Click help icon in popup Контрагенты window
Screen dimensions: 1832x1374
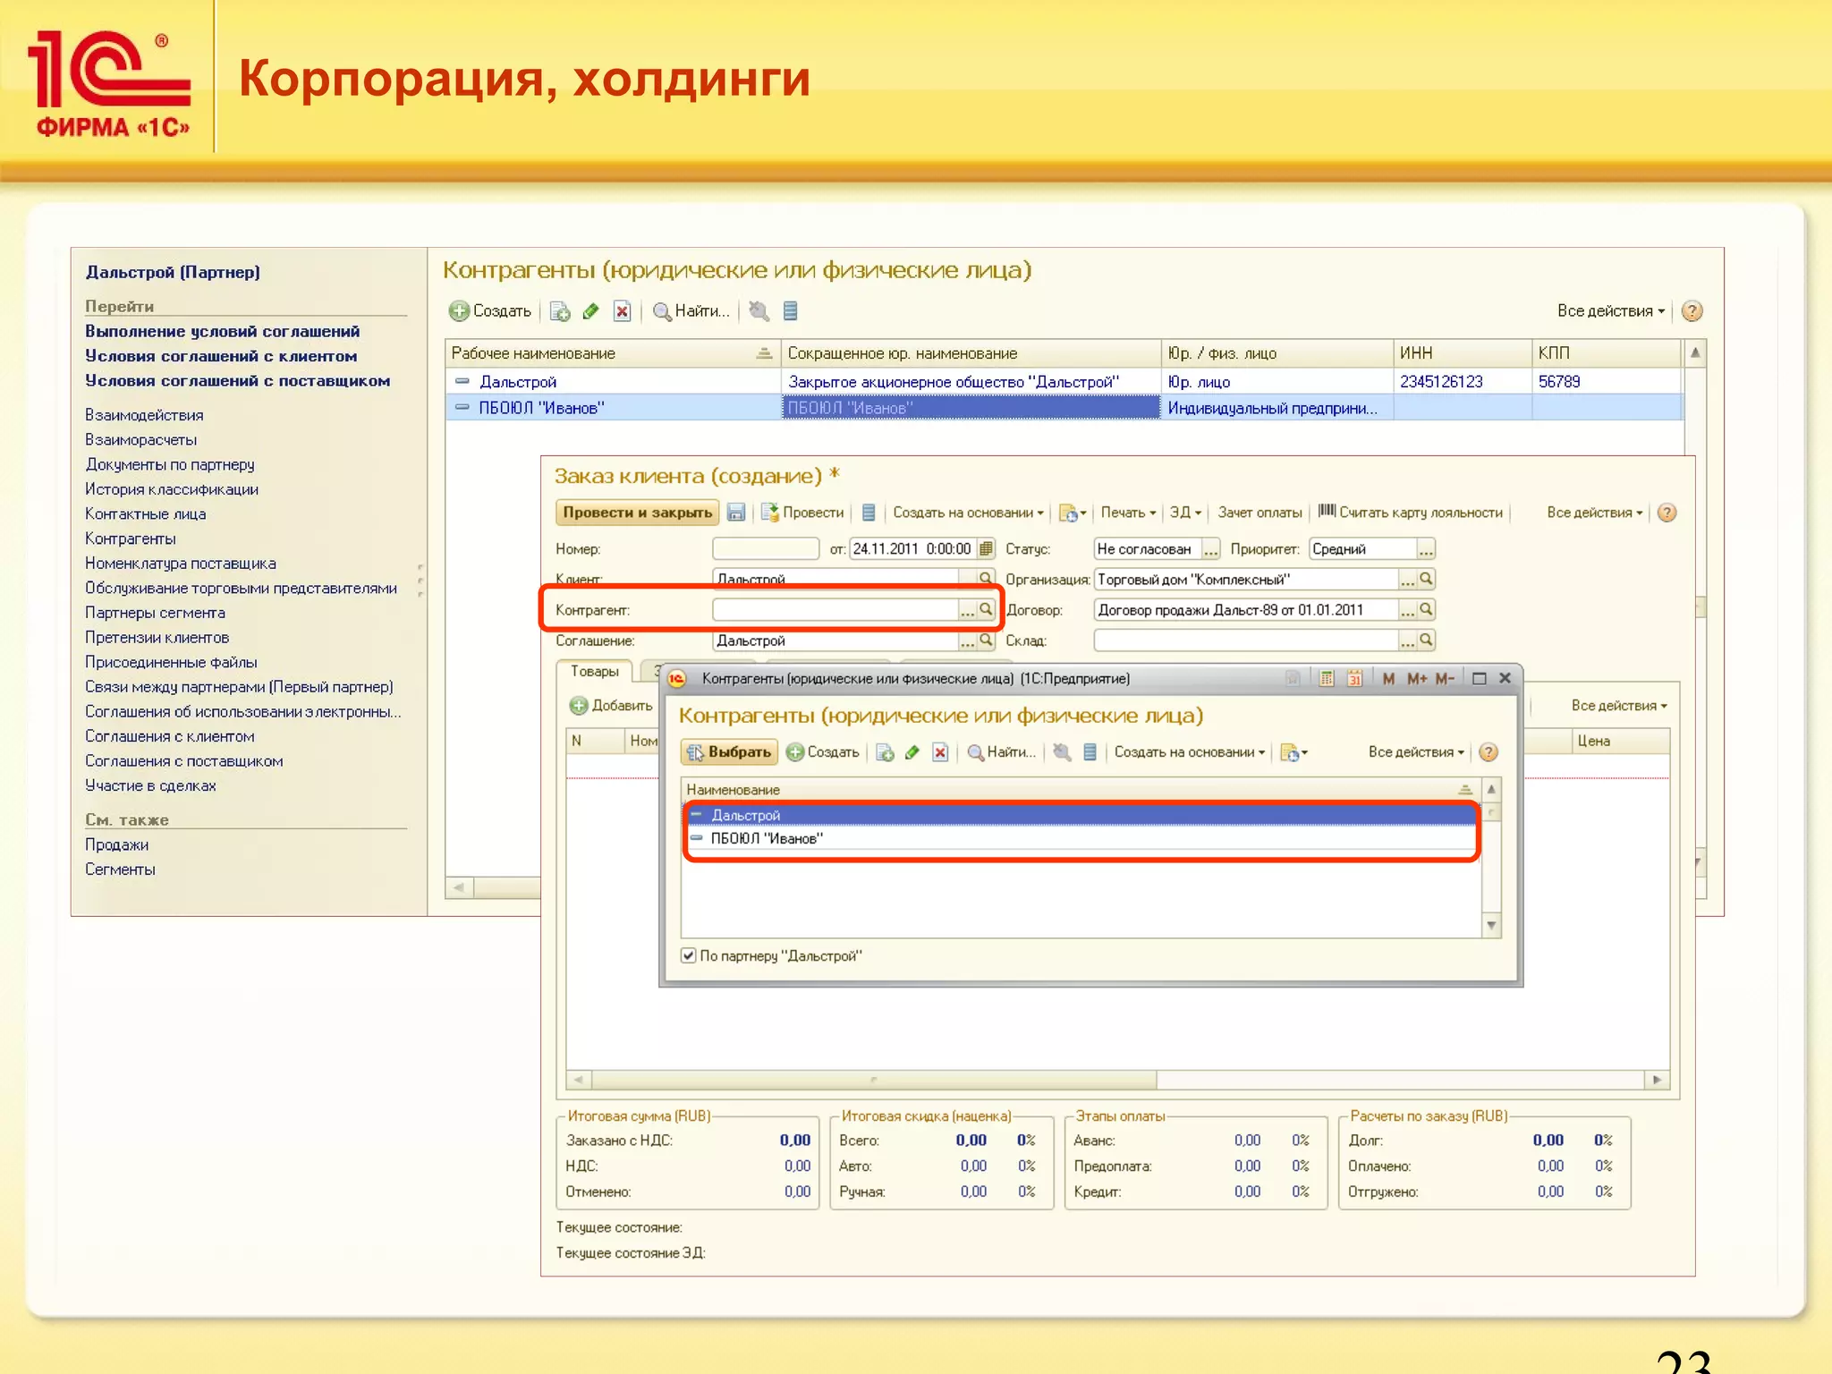click(1488, 752)
